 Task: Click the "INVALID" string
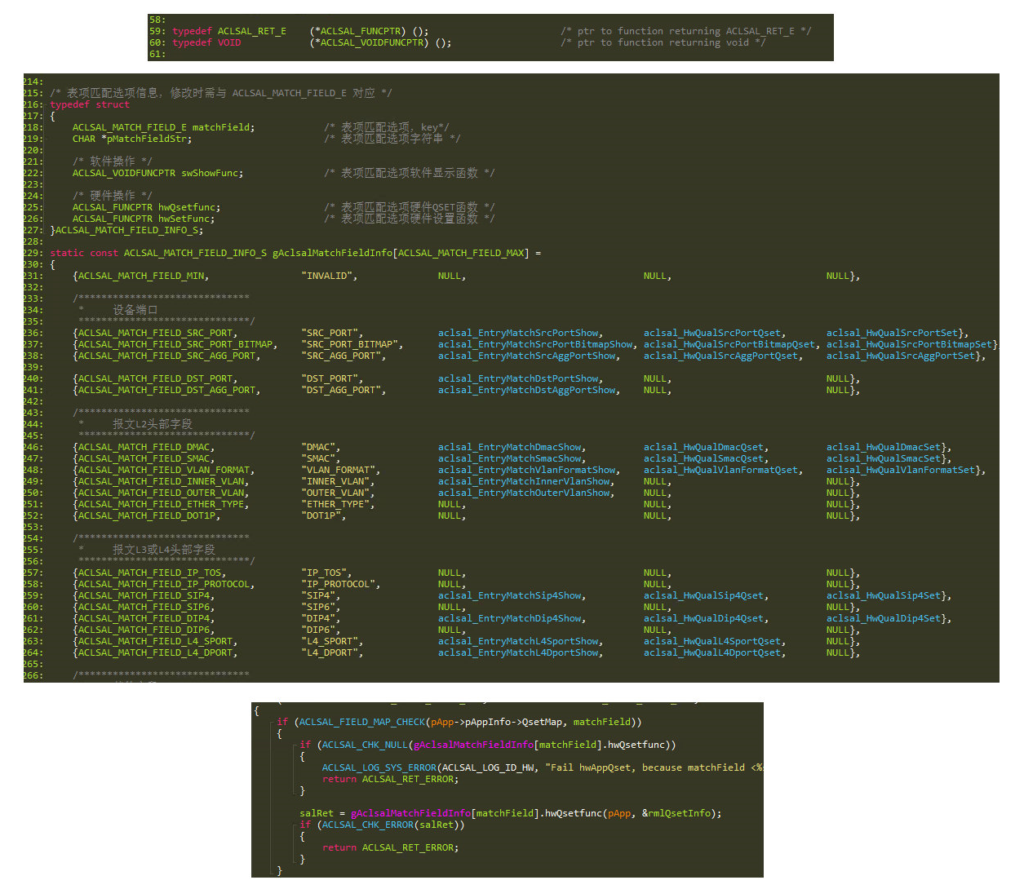pos(329,276)
